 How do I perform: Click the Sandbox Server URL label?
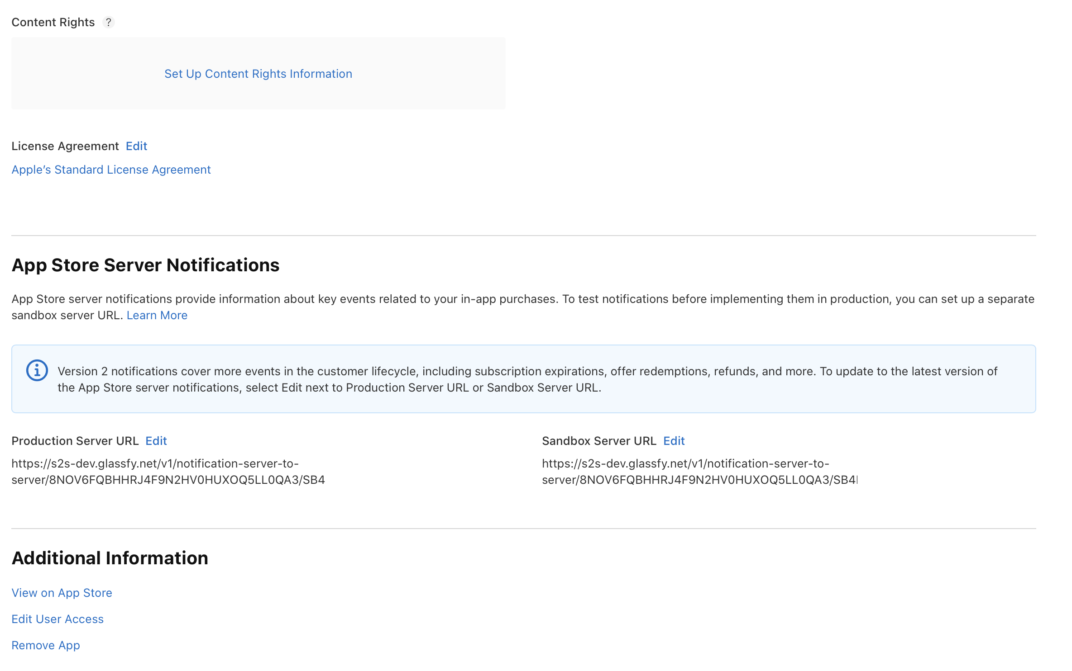(x=598, y=441)
